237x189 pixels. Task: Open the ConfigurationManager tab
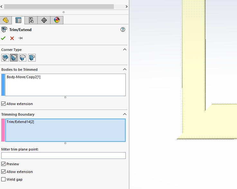(x=31, y=20)
